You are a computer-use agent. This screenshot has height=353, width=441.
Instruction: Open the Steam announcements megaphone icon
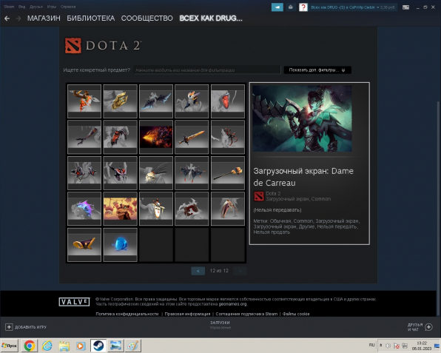(277, 7)
